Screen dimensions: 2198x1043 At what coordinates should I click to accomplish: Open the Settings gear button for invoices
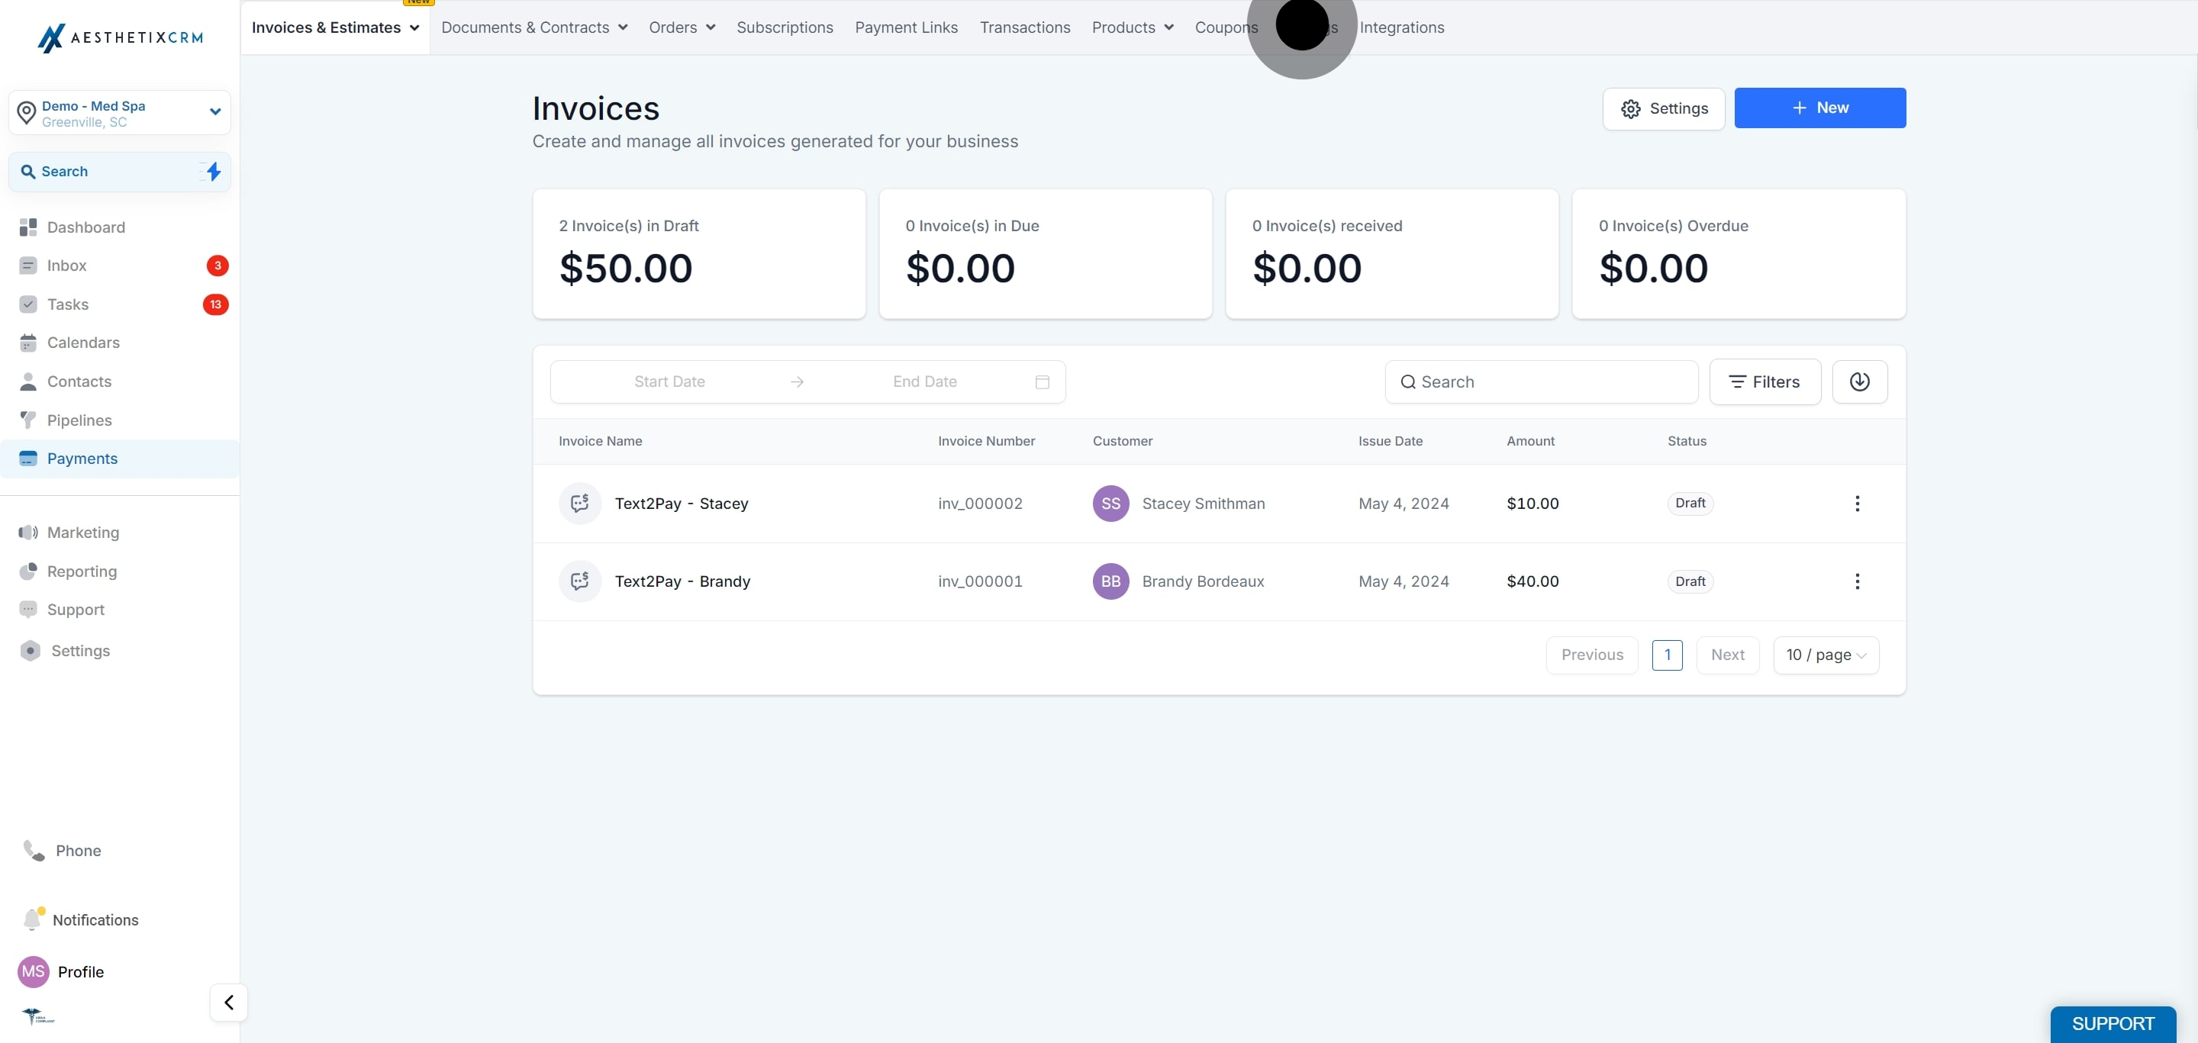click(1663, 108)
